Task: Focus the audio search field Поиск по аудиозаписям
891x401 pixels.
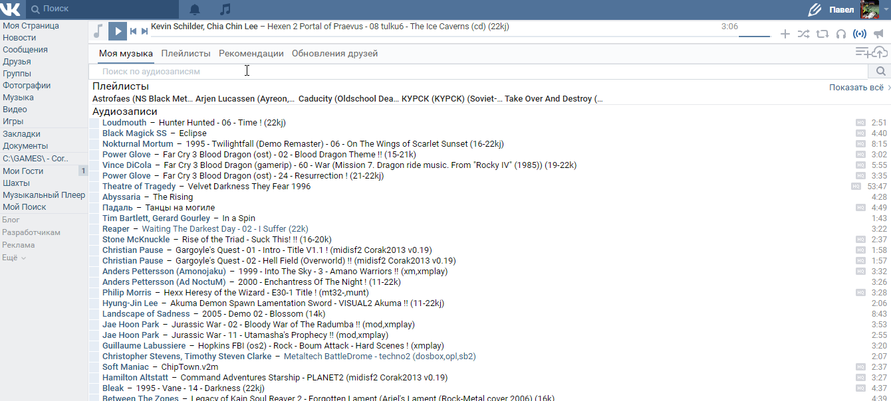Action: click(x=479, y=72)
